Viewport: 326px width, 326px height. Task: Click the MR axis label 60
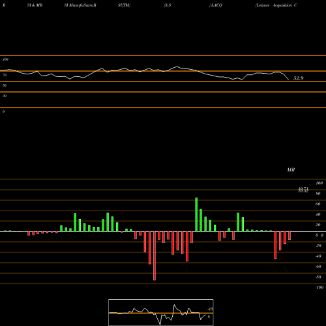tap(318, 204)
